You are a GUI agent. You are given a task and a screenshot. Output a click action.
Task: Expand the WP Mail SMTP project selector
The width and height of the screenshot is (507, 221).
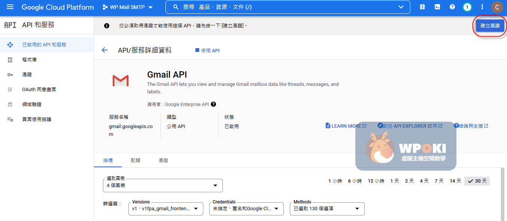click(127, 7)
